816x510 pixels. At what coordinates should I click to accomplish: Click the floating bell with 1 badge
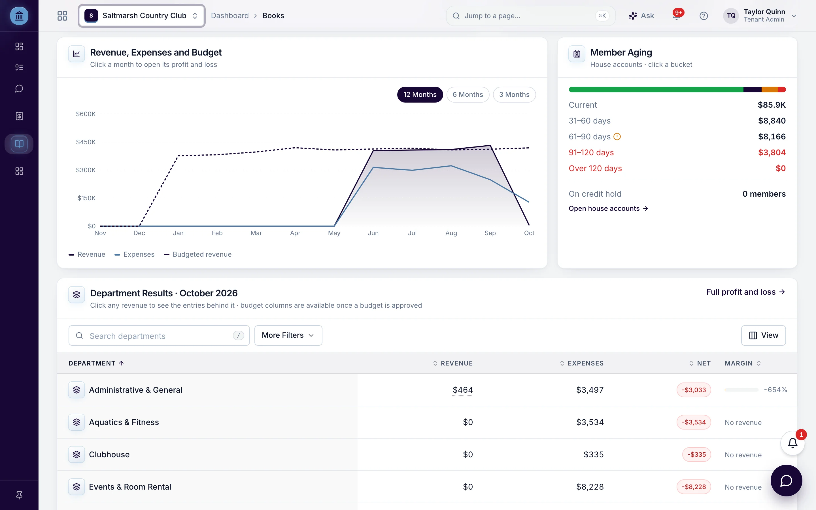tap(792, 443)
